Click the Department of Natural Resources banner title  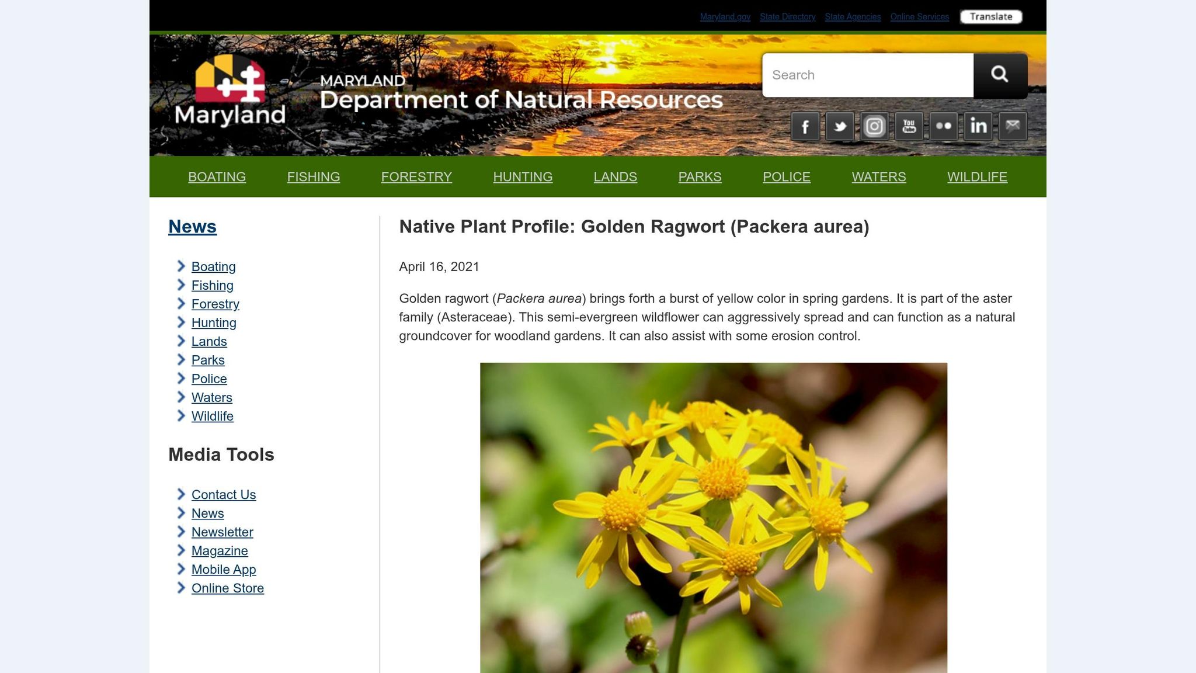click(x=521, y=92)
